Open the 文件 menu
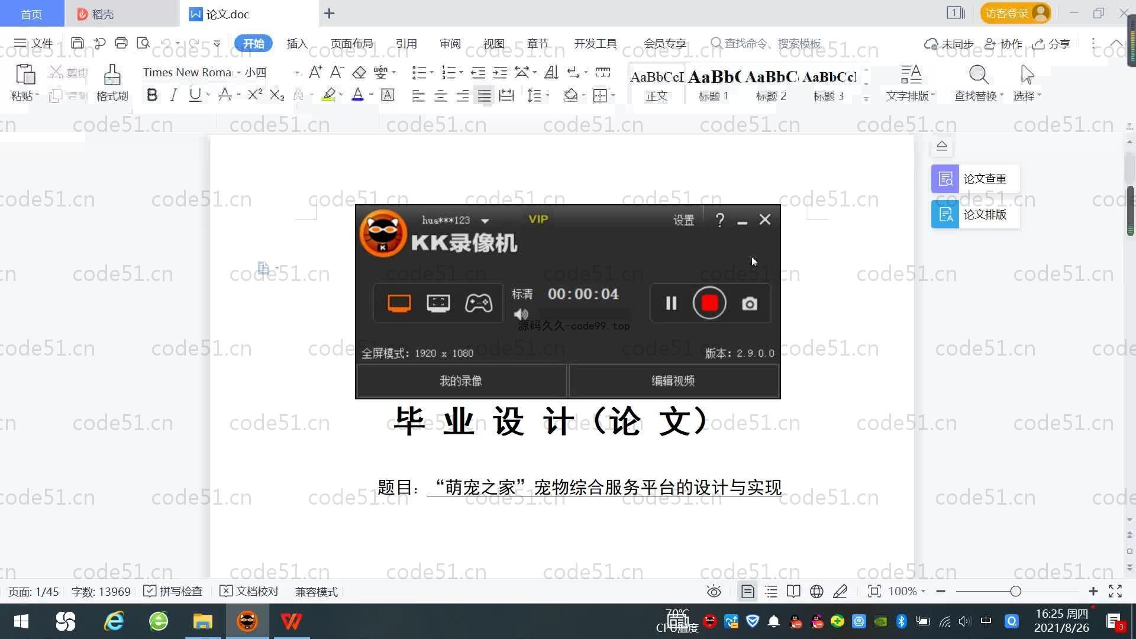Image resolution: width=1136 pixels, height=639 pixels. [x=33, y=43]
